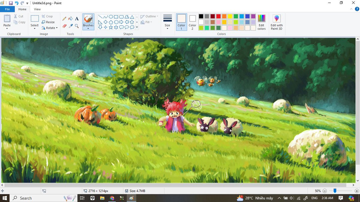
Task: Select Color 1 button
Action: pos(181,22)
